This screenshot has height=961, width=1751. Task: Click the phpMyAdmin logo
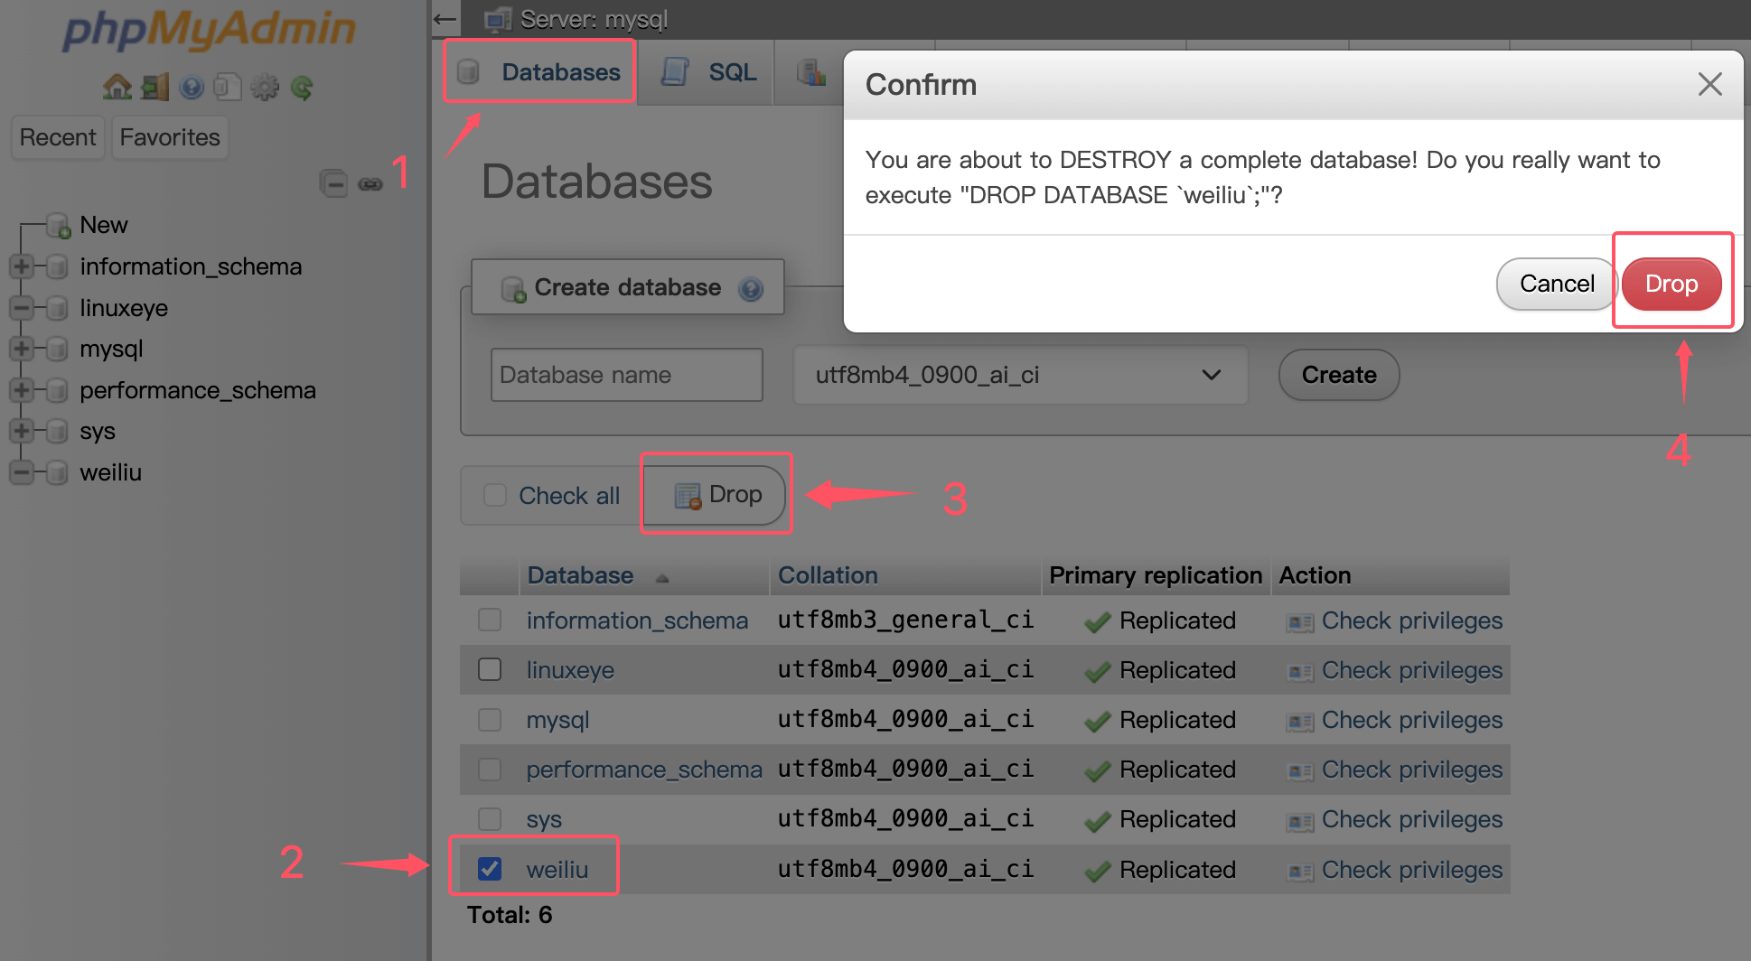tap(210, 29)
